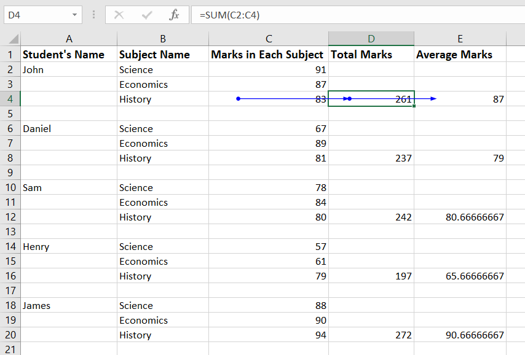Select row 1 header
Viewport: 525px width, 355px height.
(10, 55)
